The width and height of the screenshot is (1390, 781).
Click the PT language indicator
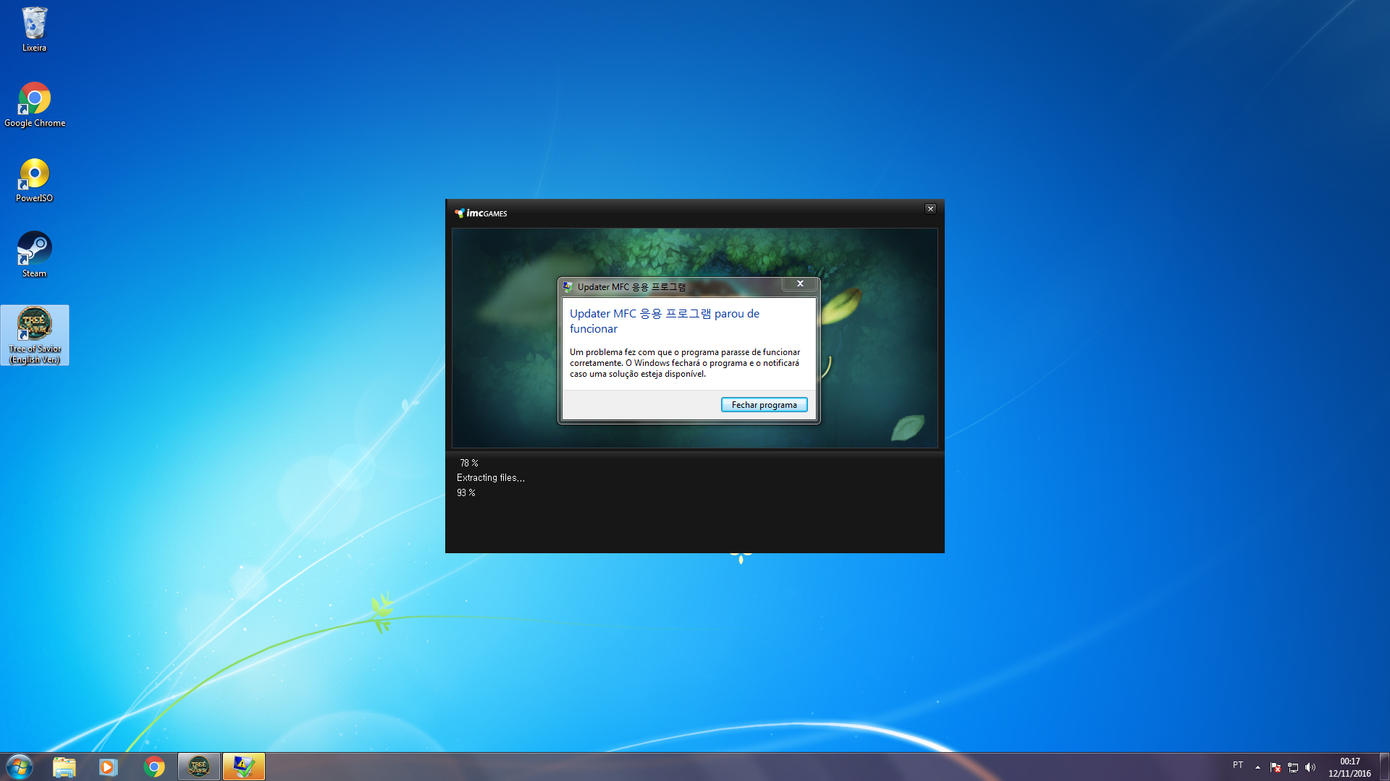(1238, 765)
